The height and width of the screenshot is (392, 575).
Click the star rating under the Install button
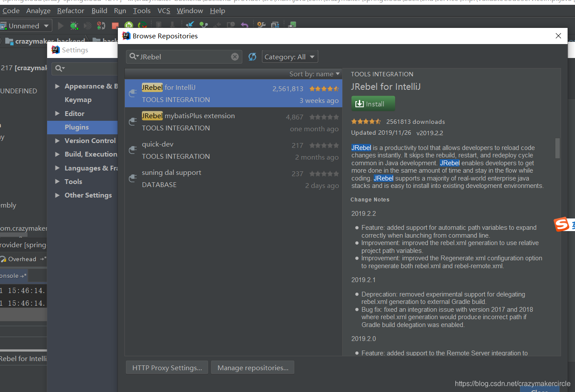pos(366,122)
